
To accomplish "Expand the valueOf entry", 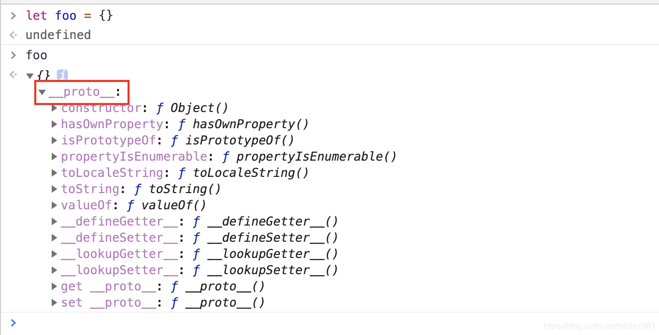I will click(55, 205).
